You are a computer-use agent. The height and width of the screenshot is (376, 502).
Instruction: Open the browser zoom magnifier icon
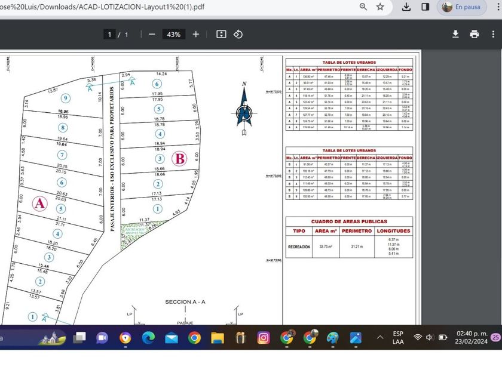pyautogui.click(x=363, y=7)
